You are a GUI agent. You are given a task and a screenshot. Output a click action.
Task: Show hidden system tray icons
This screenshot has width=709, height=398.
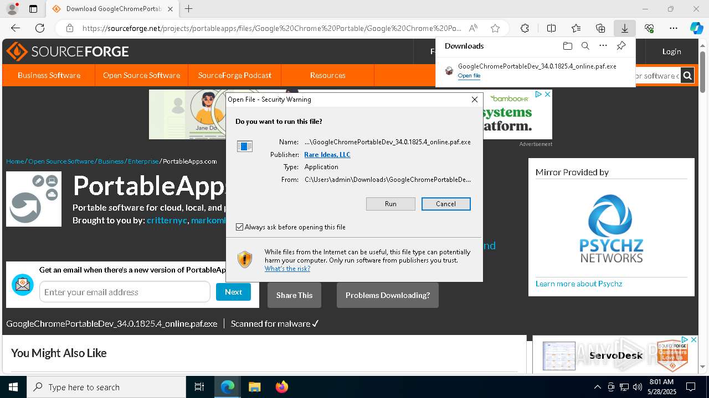coord(597,387)
